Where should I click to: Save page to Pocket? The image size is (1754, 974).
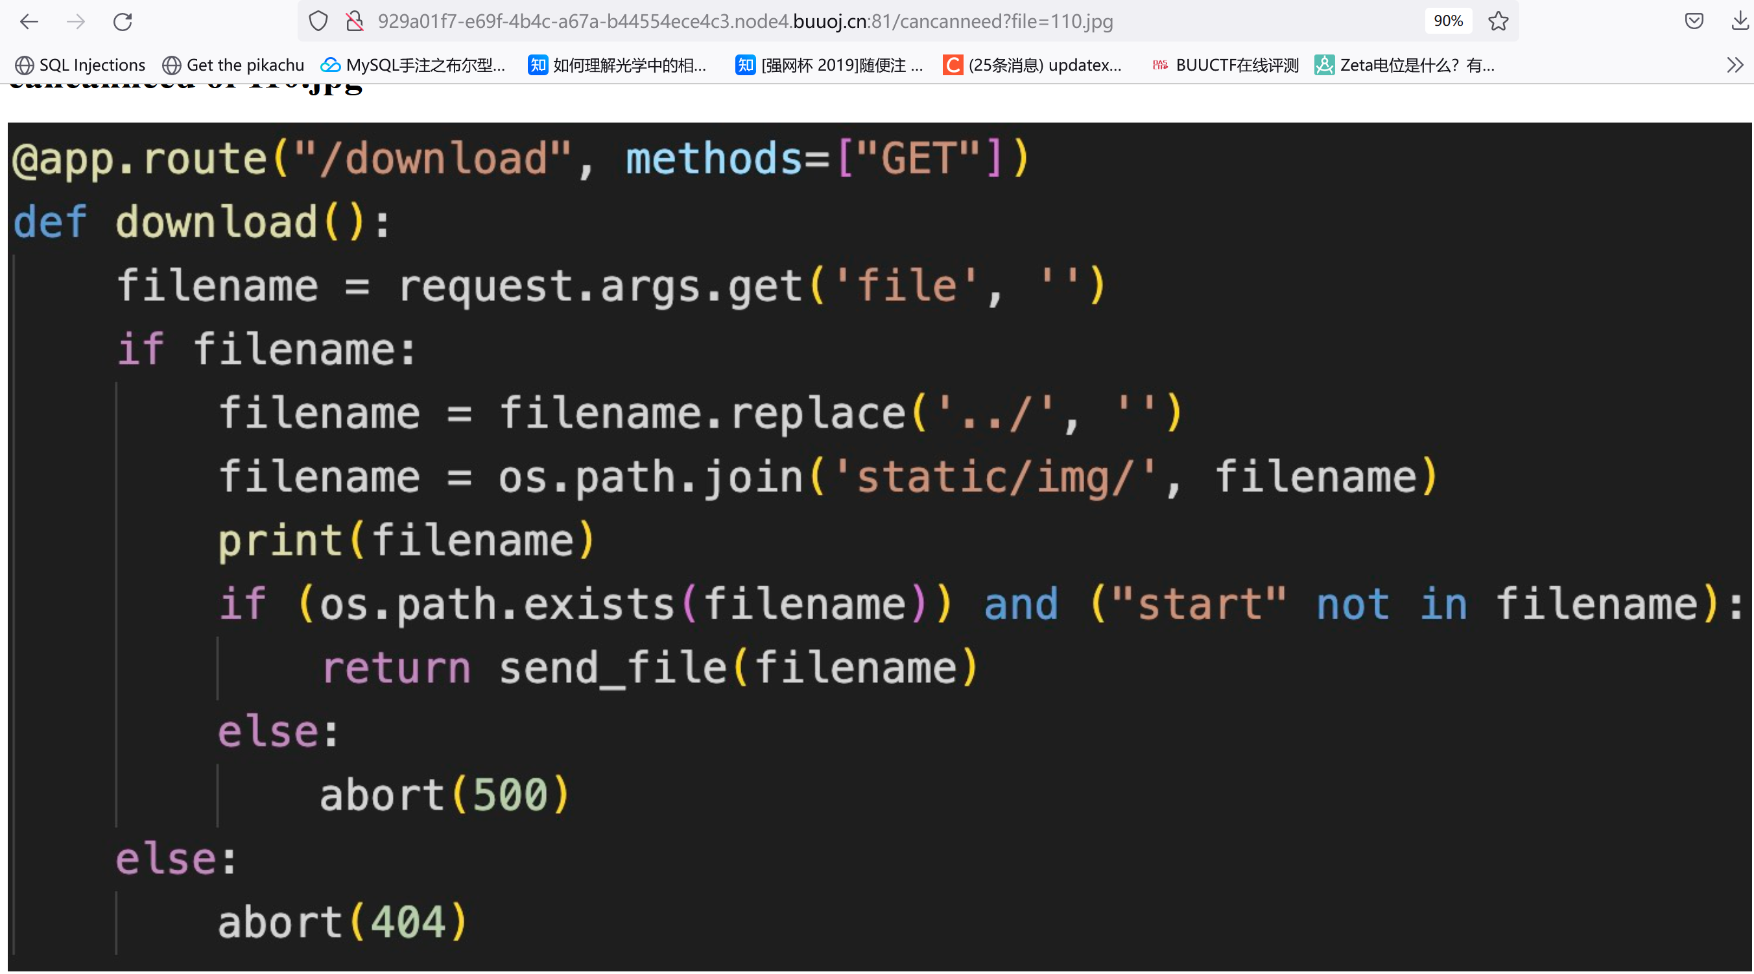(1694, 22)
